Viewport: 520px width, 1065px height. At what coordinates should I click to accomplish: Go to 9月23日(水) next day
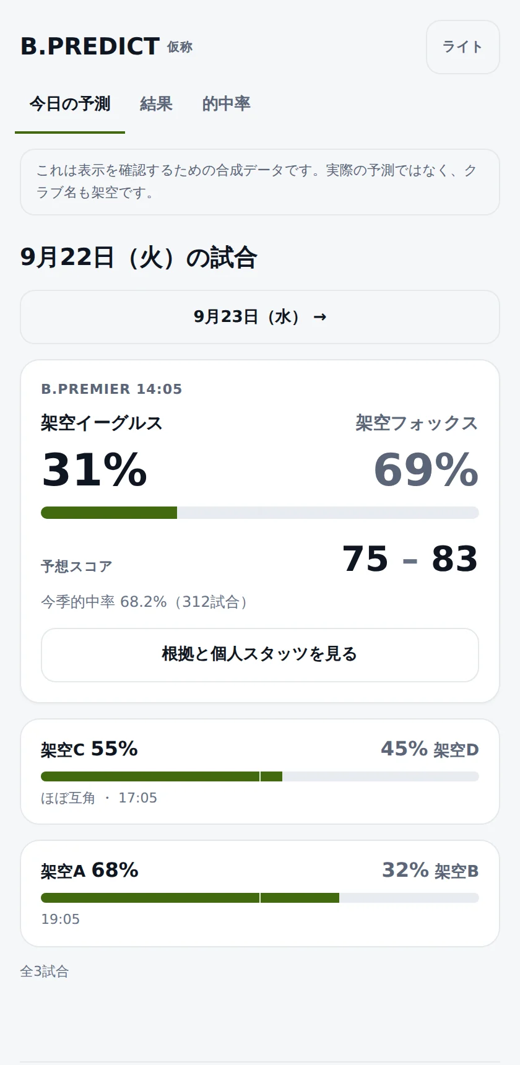pos(260,317)
